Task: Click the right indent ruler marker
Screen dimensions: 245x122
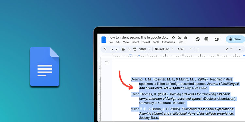Action: [244, 56]
